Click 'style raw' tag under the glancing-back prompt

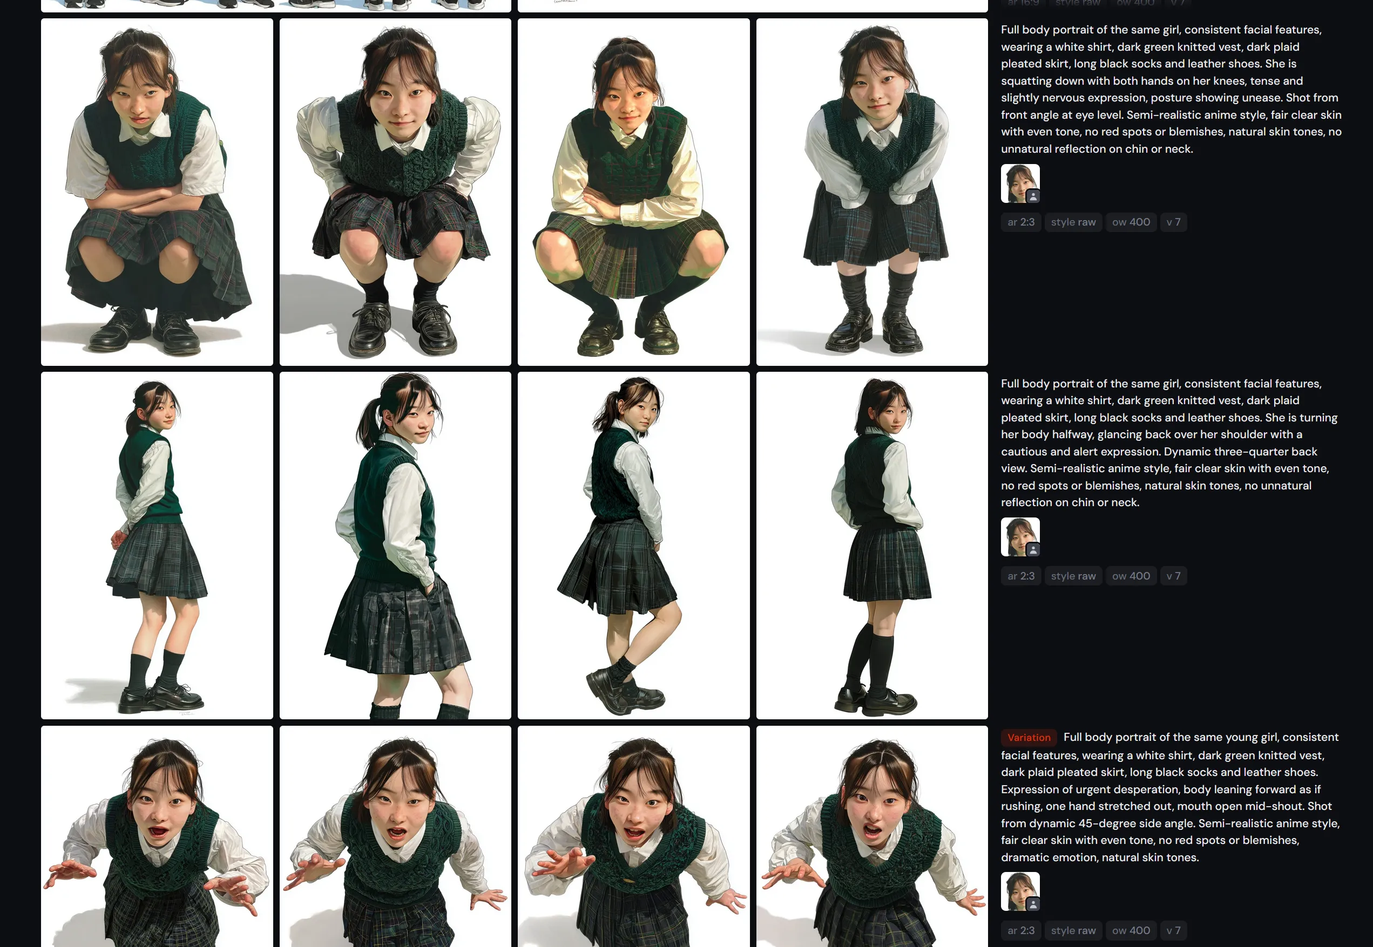pos(1073,576)
